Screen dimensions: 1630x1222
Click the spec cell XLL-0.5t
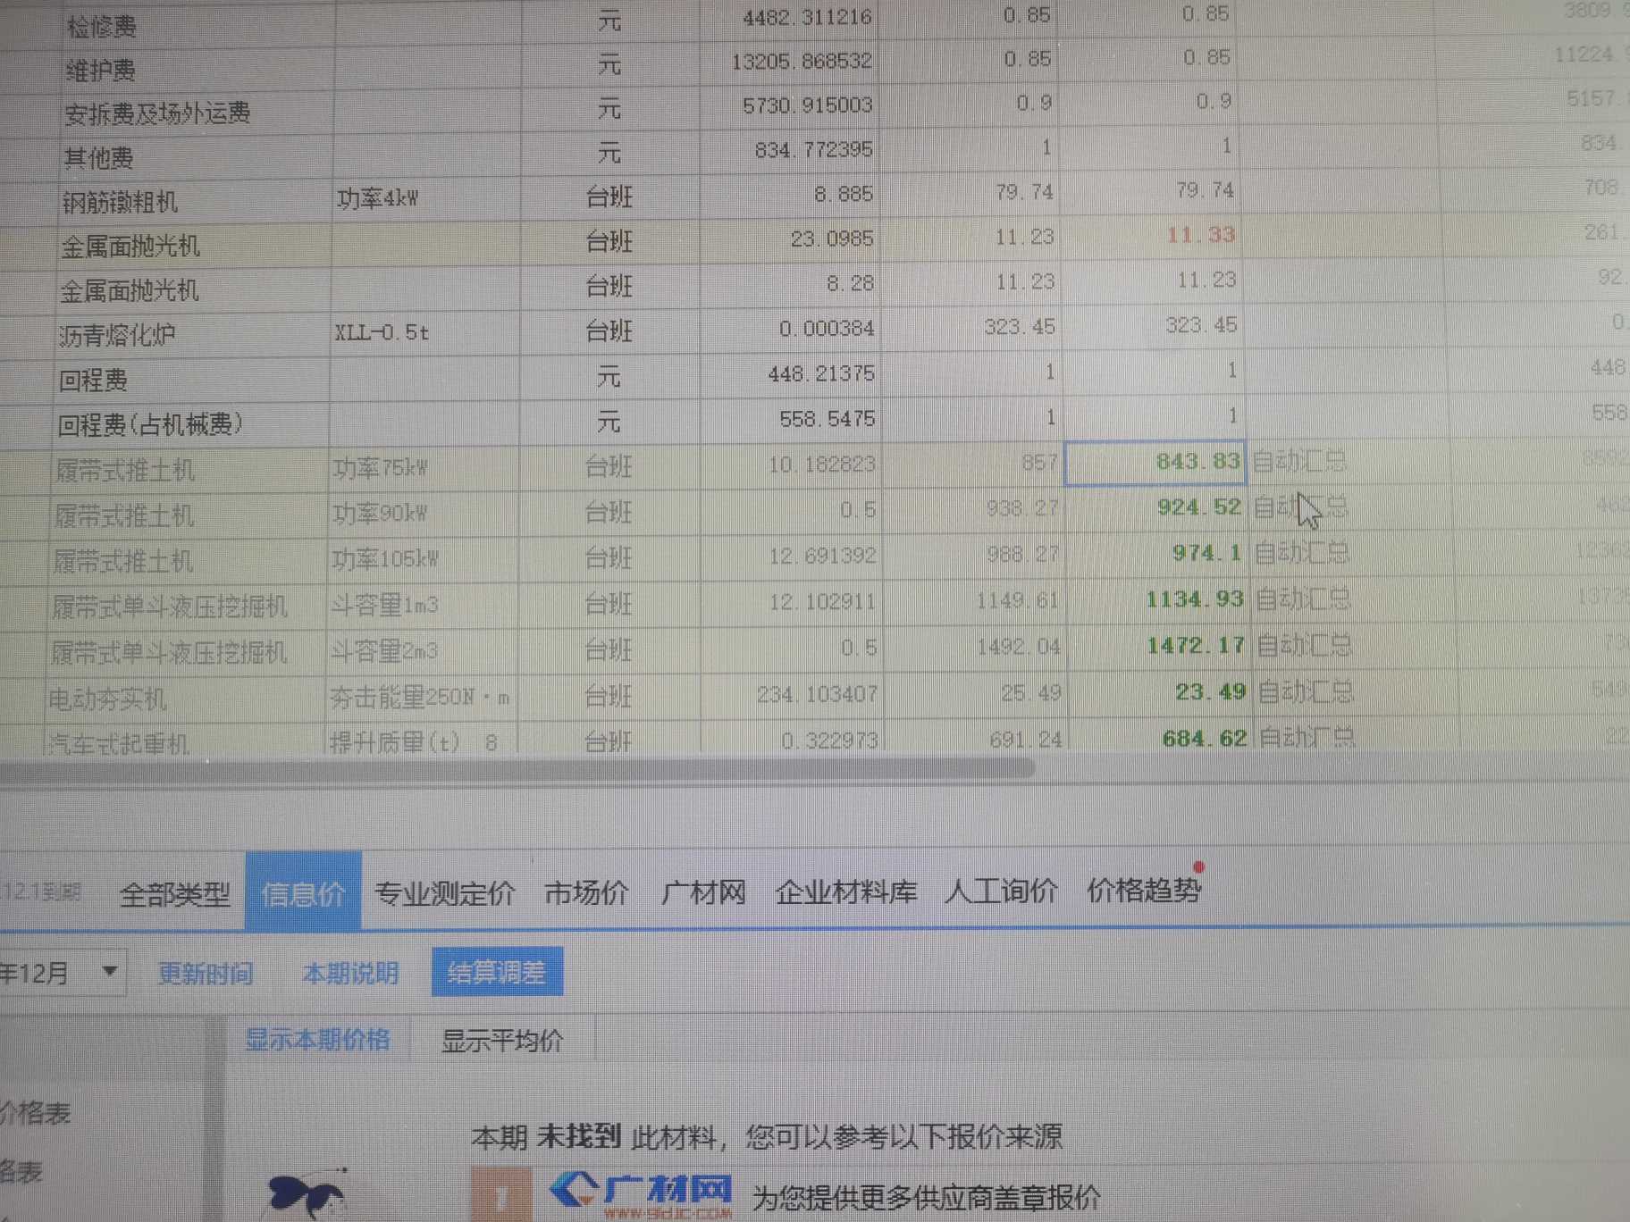[x=382, y=333]
